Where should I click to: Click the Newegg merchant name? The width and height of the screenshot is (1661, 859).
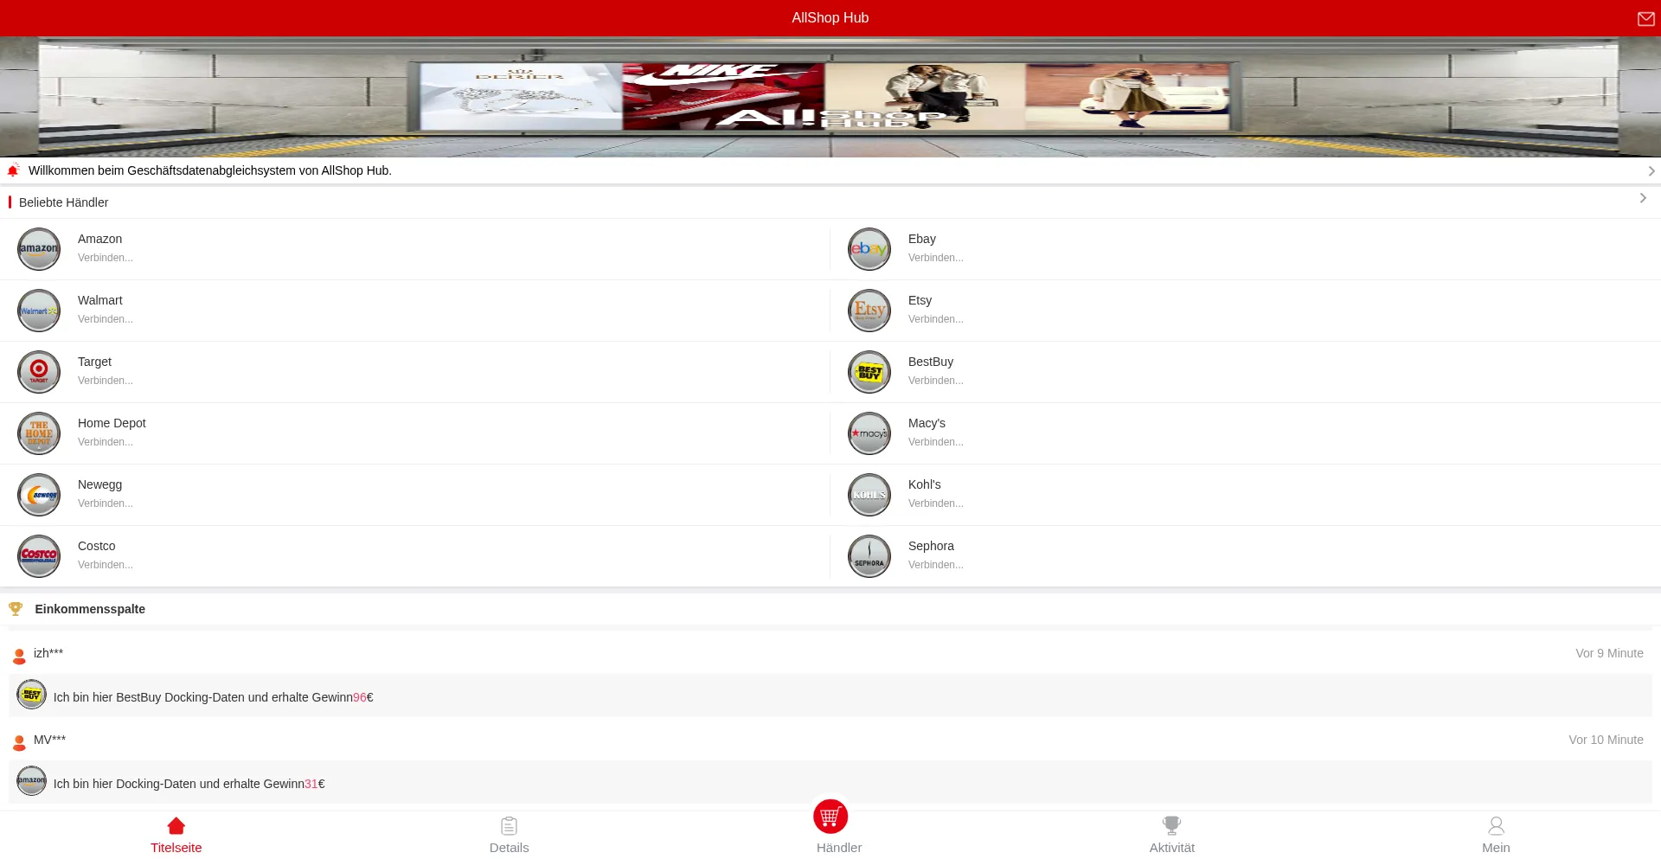(x=99, y=484)
